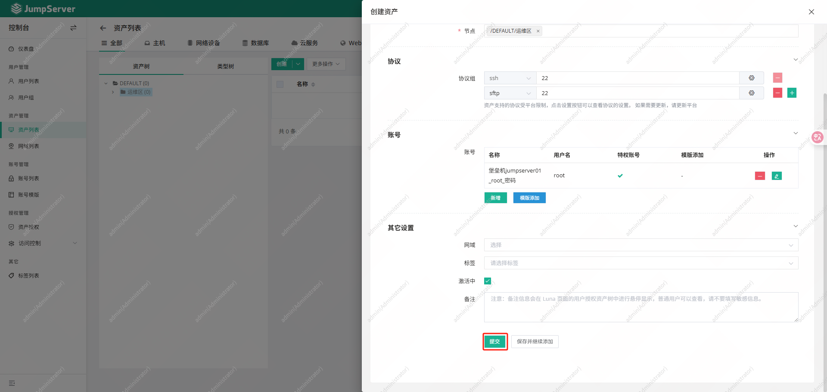Switch to the 云服务 asset tab

coord(305,43)
